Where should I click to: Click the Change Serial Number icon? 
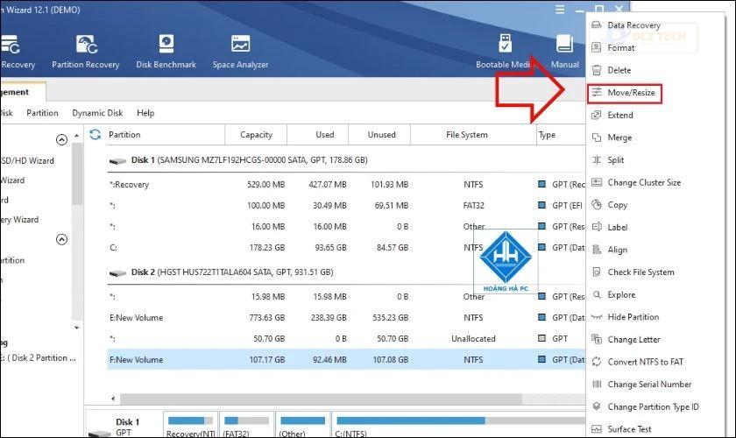click(x=597, y=385)
